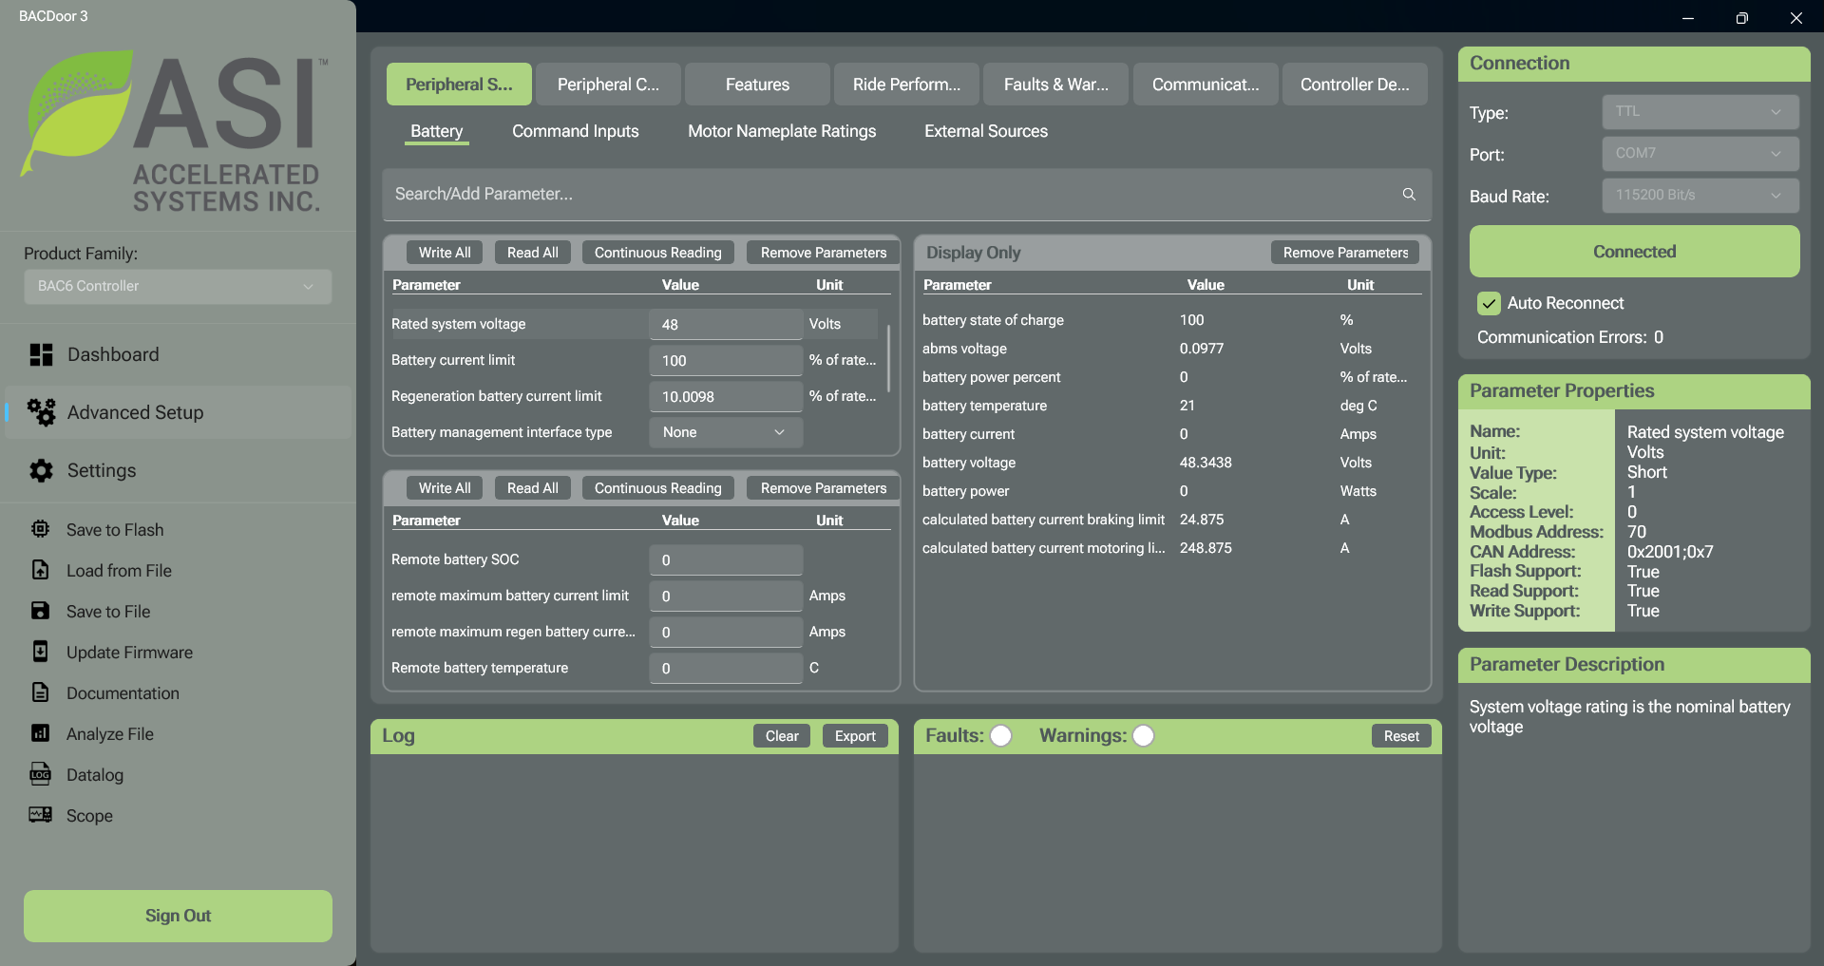Click the Regeneration battery current limit field
The image size is (1824, 966).
[726, 396]
